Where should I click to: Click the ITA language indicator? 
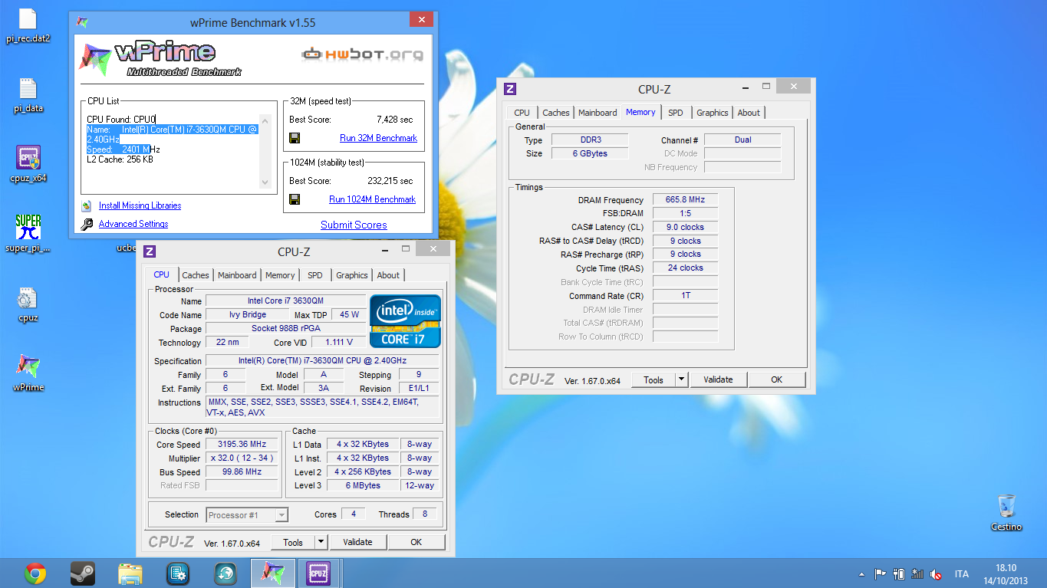(961, 573)
